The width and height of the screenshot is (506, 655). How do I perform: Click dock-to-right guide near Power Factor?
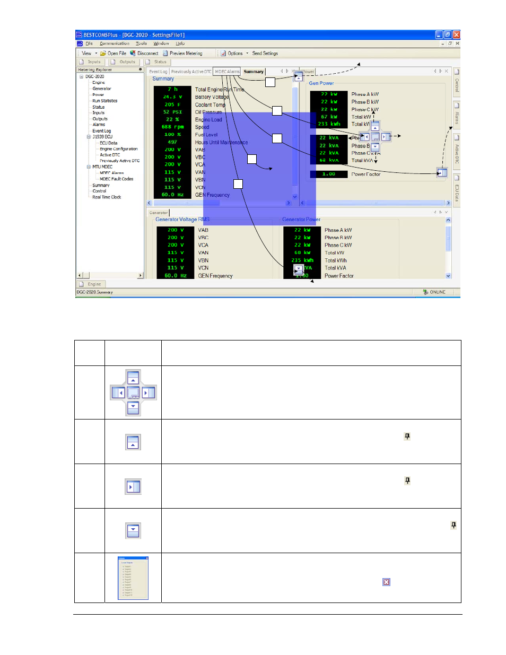pyautogui.click(x=442, y=172)
